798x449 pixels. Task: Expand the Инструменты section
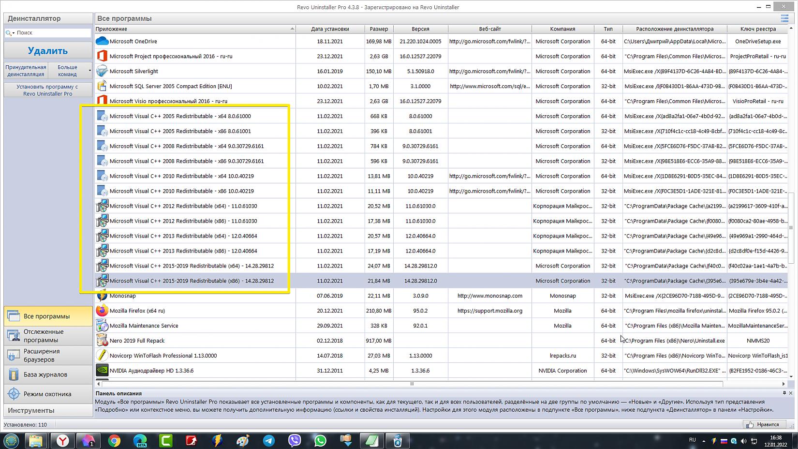pyautogui.click(x=47, y=410)
